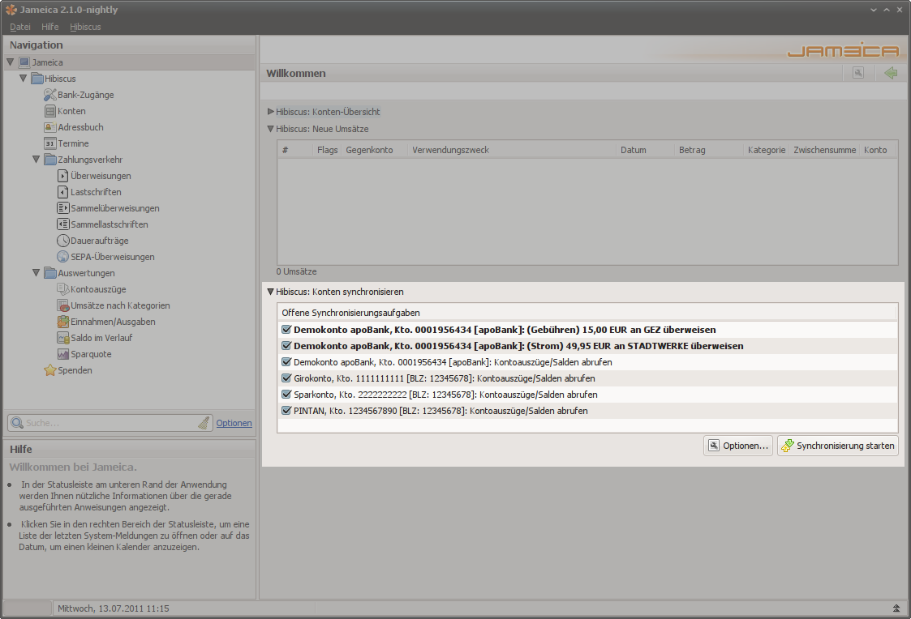Collapse the Jameica tree node

click(11, 62)
